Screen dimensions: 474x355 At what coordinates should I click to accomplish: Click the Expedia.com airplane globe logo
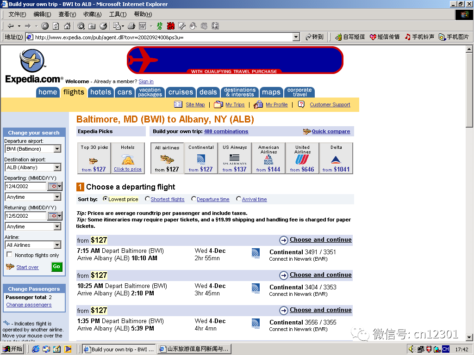32,61
